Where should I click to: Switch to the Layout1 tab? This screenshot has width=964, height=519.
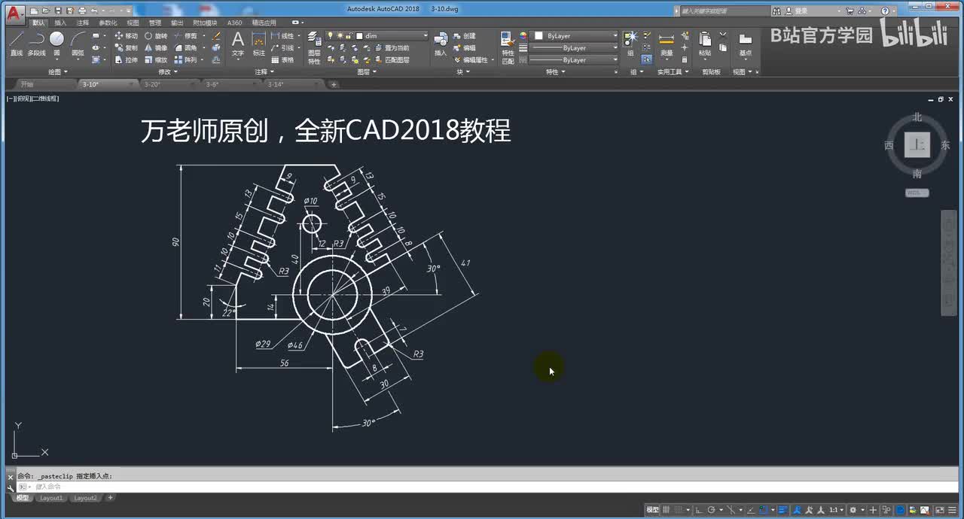click(51, 498)
